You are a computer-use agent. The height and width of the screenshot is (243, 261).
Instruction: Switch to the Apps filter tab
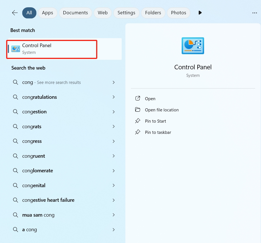click(x=47, y=13)
